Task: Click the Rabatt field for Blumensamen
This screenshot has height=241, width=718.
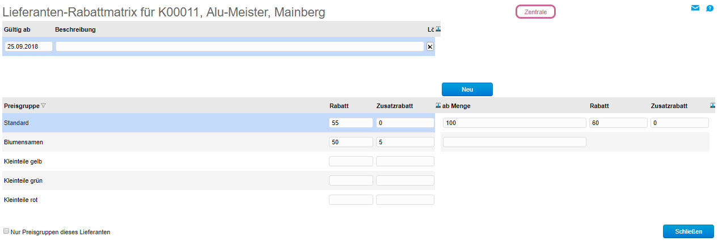Action: (x=350, y=142)
